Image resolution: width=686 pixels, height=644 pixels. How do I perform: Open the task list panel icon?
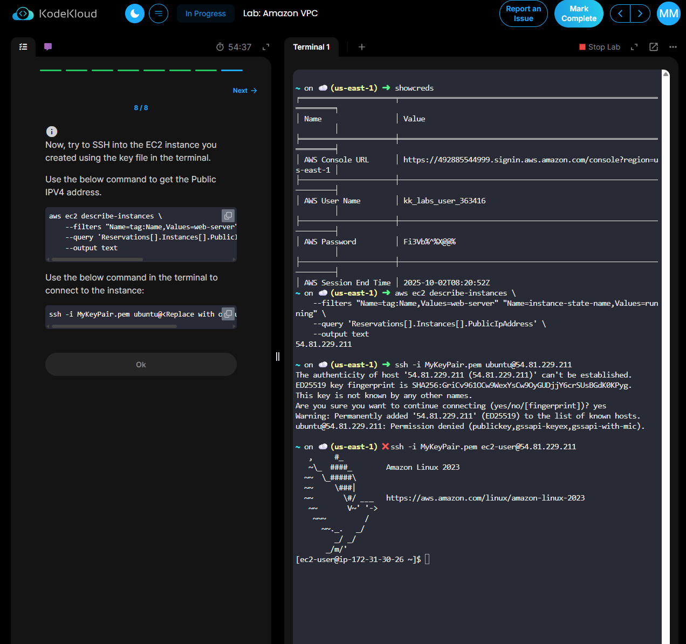[x=23, y=47]
